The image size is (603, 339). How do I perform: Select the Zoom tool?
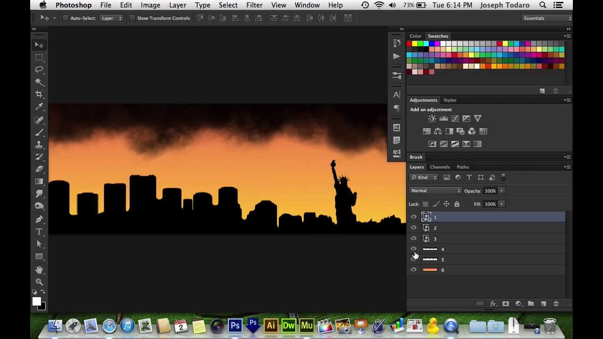coord(39,282)
